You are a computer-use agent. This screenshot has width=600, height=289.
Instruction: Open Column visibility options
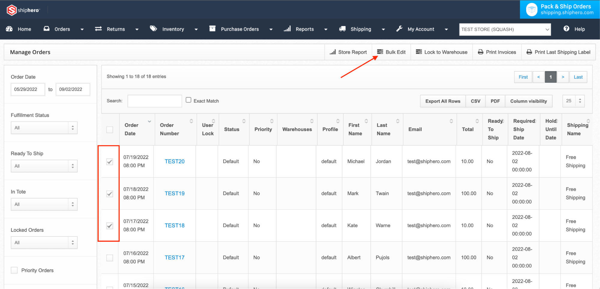click(x=529, y=101)
